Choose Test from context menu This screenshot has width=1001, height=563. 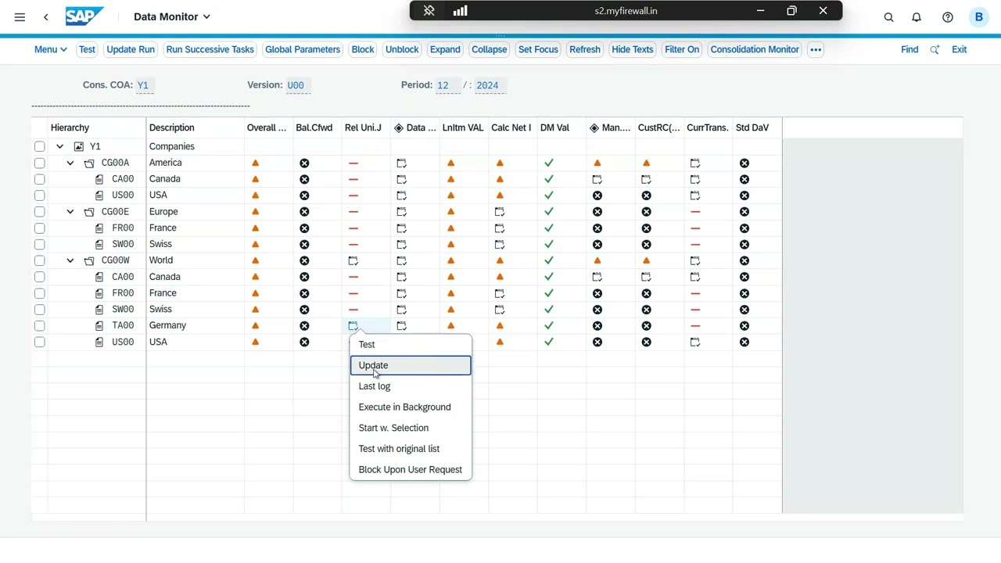coord(411,344)
